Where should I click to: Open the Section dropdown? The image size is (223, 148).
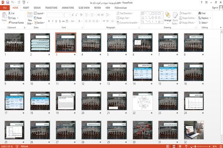[x=39, y=23]
